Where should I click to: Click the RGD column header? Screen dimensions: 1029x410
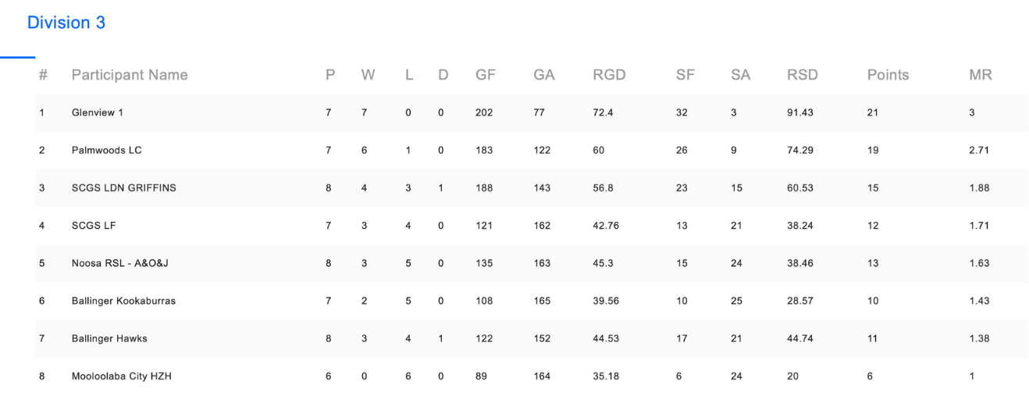[609, 75]
